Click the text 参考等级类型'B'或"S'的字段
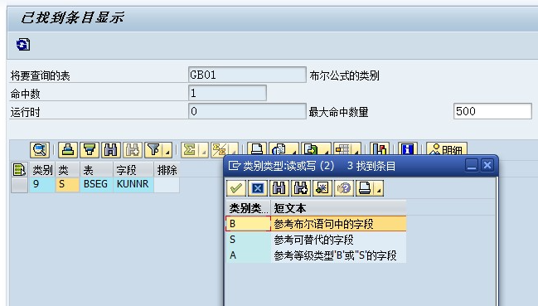The image size is (538, 306). tap(335, 255)
